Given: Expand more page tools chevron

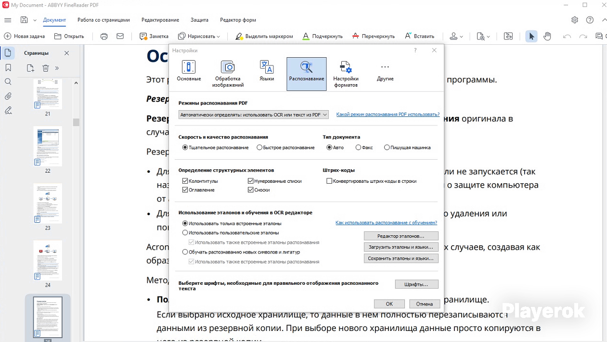Looking at the screenshot, I should [57, 68].
